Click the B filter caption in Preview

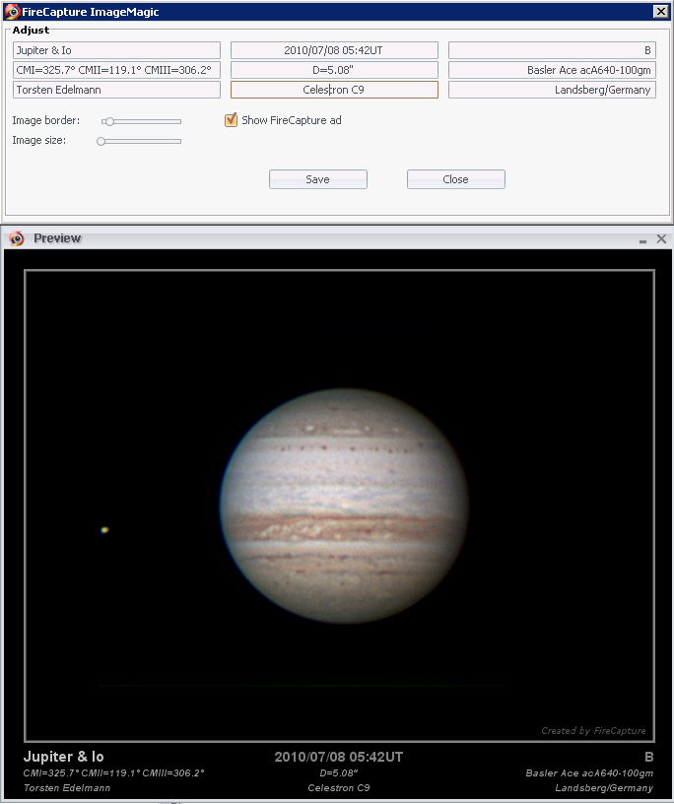[x=648, y=757]
